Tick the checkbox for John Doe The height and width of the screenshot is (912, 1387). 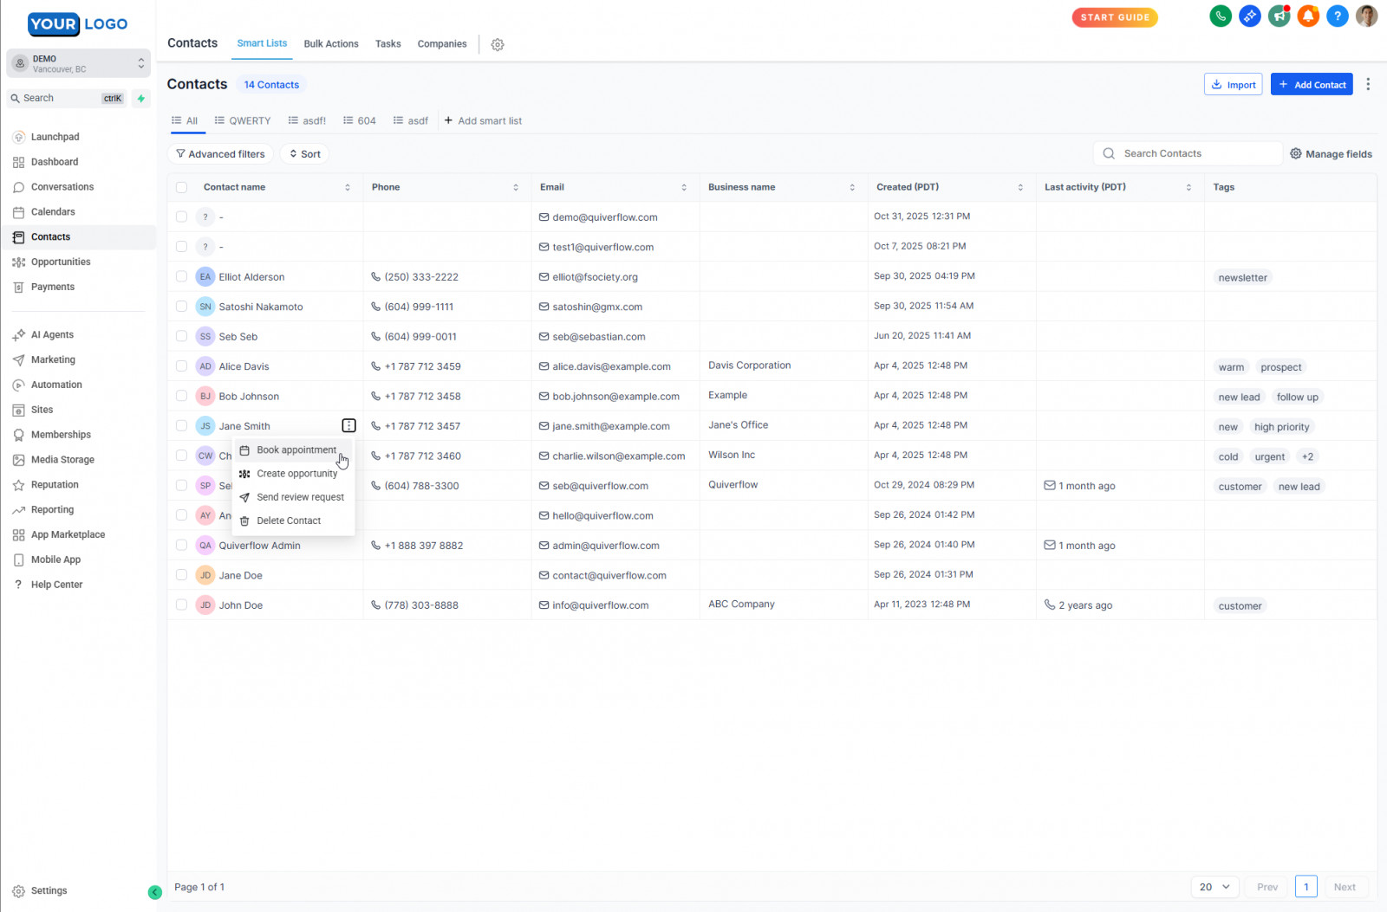(181, 605)
